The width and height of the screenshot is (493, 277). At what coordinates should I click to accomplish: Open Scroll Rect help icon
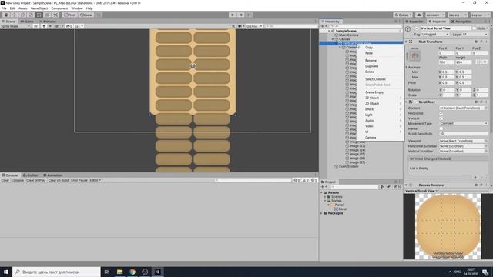[476, 102]
